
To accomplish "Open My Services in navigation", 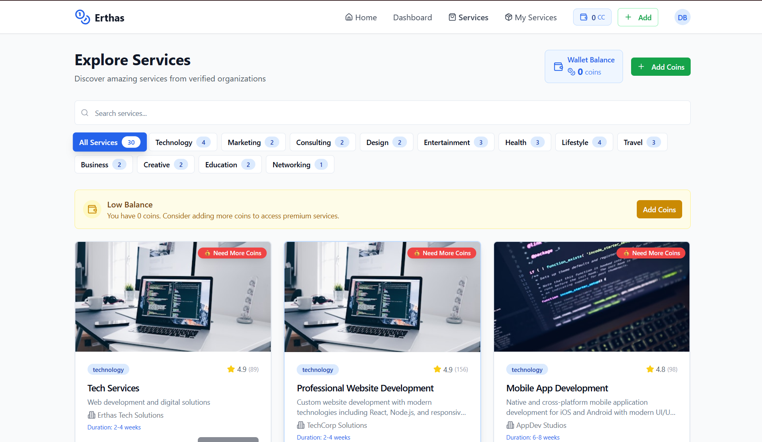I will tap(531, 17).
